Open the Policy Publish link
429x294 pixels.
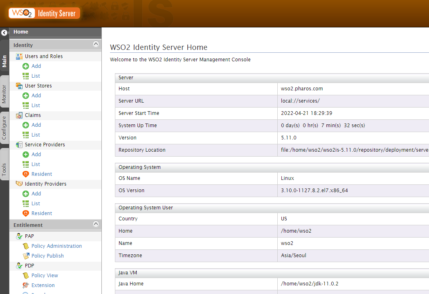47,256
